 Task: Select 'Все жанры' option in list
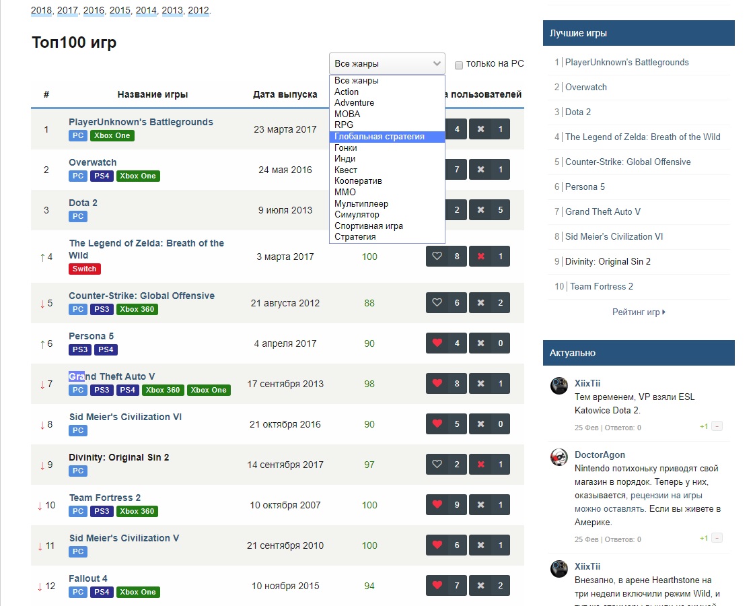(x=387, y=80)
